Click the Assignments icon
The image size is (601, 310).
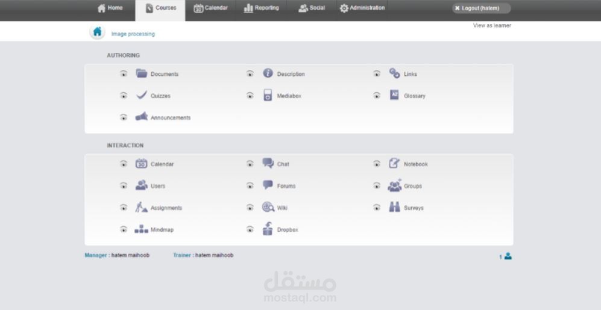(x=142, y=207)
